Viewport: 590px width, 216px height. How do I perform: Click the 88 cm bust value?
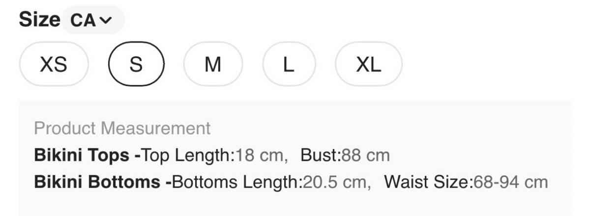pyautogui.click(x=365, y=155)
